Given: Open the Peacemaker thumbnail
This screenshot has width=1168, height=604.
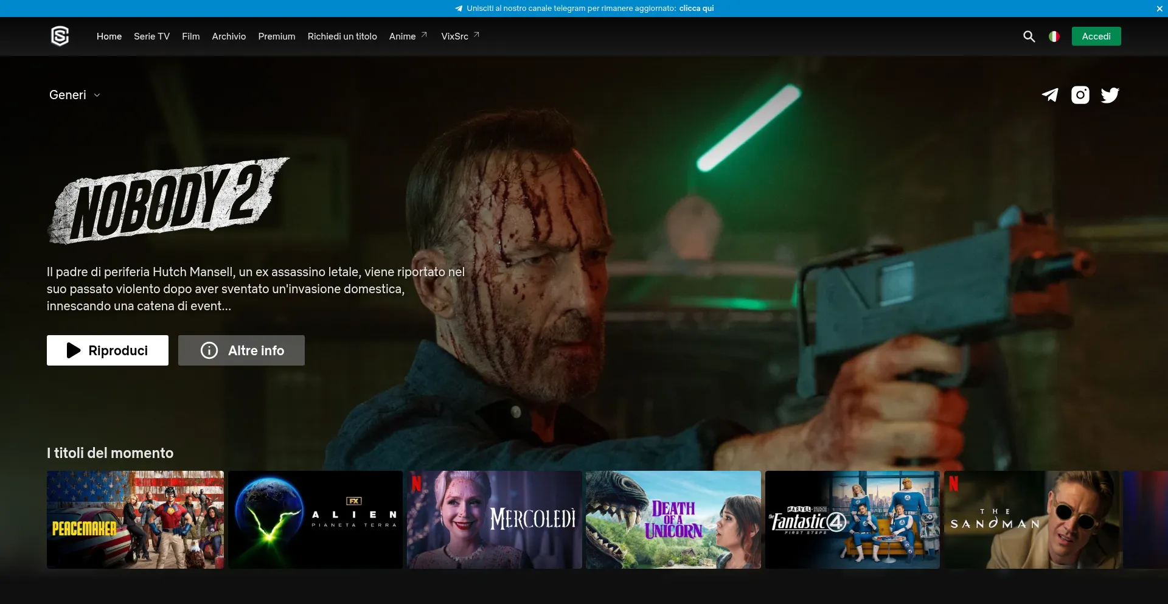Looking at the screenshot, I should tap(135, 519).
